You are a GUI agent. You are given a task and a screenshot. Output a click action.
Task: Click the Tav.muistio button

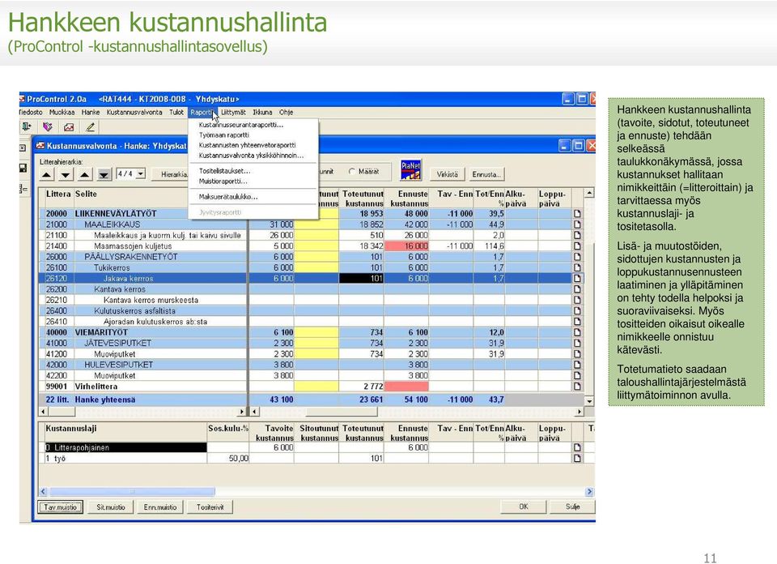pos(61,507)
